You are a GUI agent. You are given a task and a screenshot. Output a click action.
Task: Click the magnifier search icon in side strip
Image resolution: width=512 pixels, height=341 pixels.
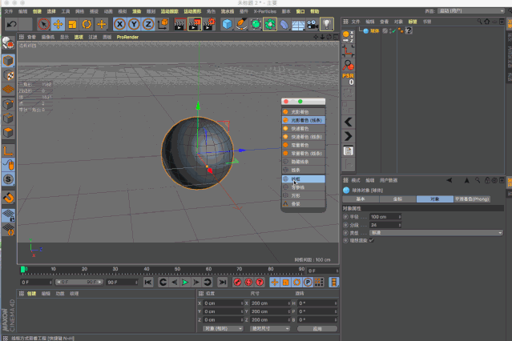(x=348, y=66)
